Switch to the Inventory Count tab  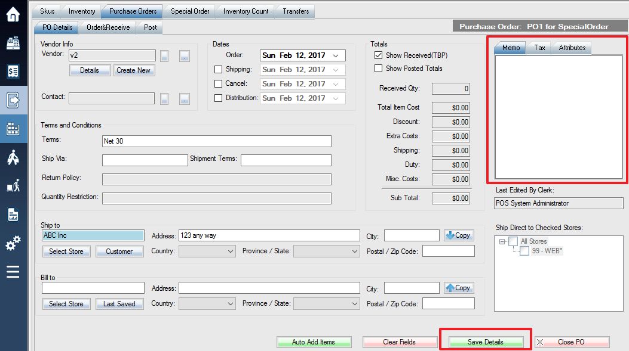click(246, 11)
